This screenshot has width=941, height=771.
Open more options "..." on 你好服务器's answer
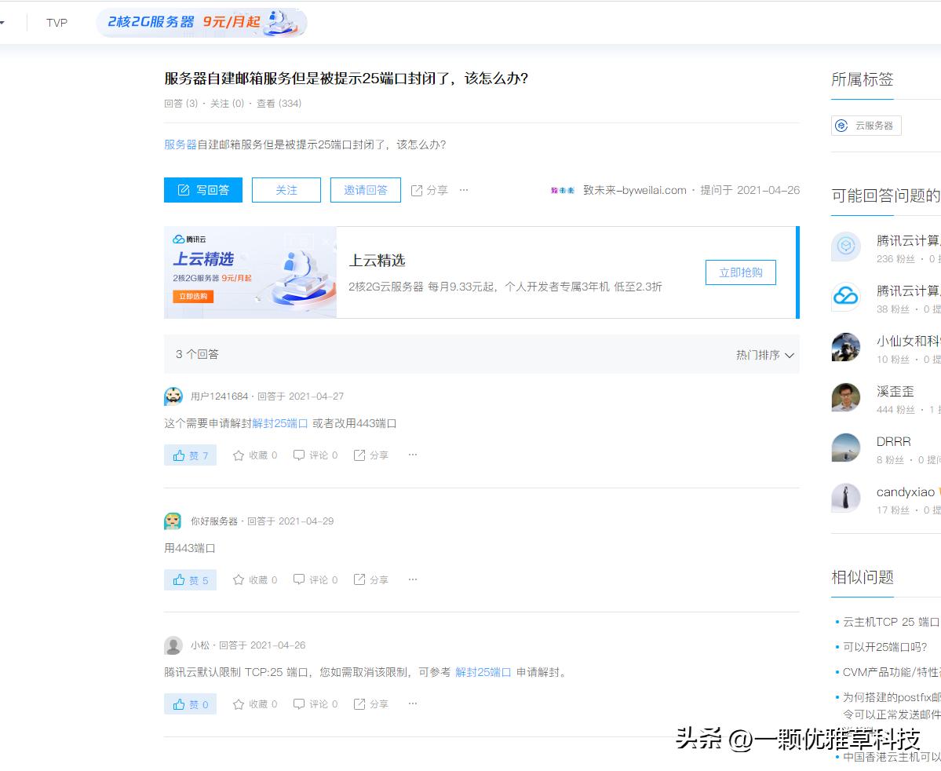pyautogui.click(x=412, y=579)
